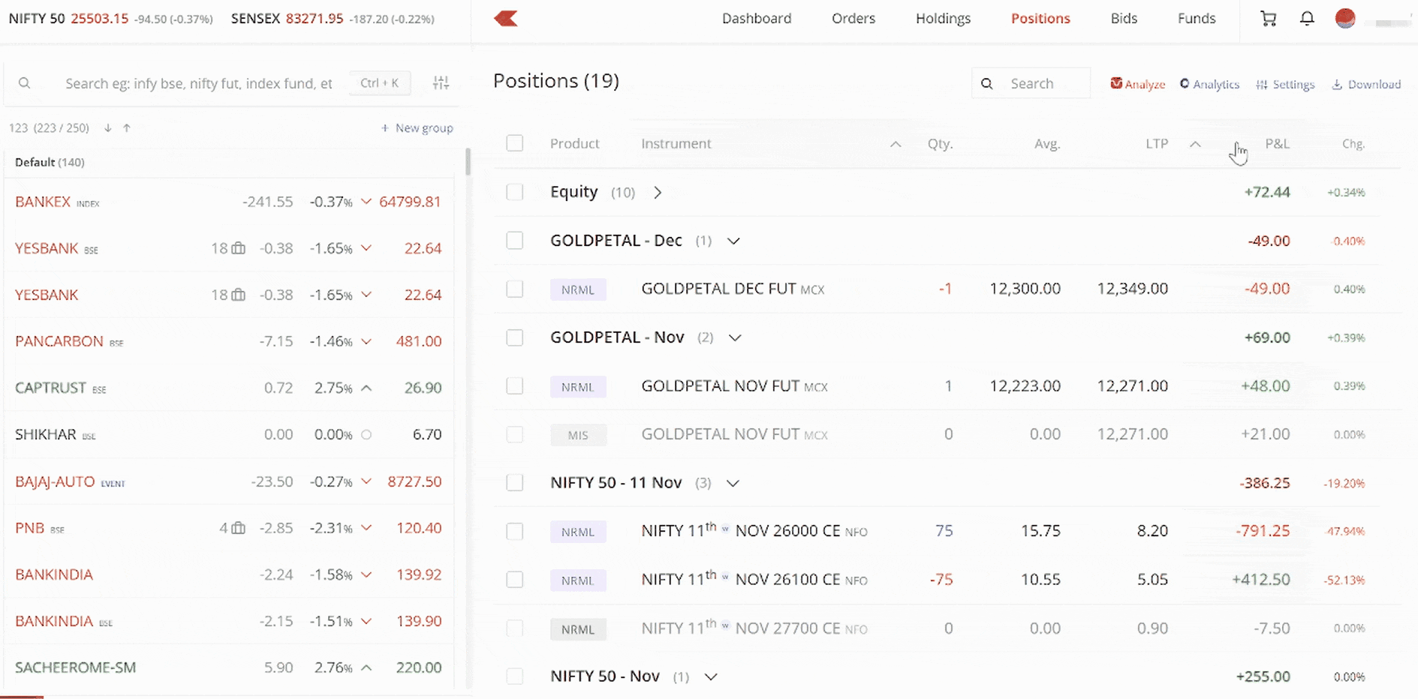Switch to the Holdings tab
This screenshot has height=699, width=1418.
tap(943, 19)
